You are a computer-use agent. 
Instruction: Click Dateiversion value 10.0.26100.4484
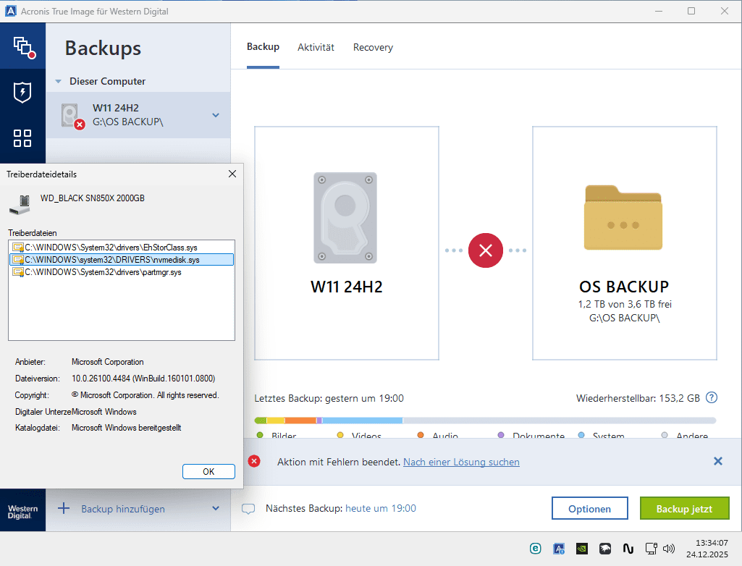(143, 378)
